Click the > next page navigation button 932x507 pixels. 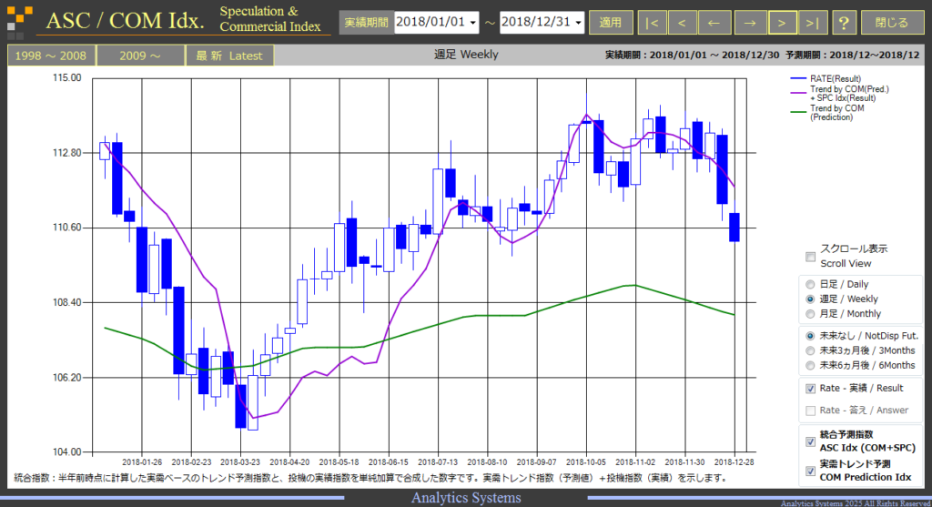[x=782, y=23]
